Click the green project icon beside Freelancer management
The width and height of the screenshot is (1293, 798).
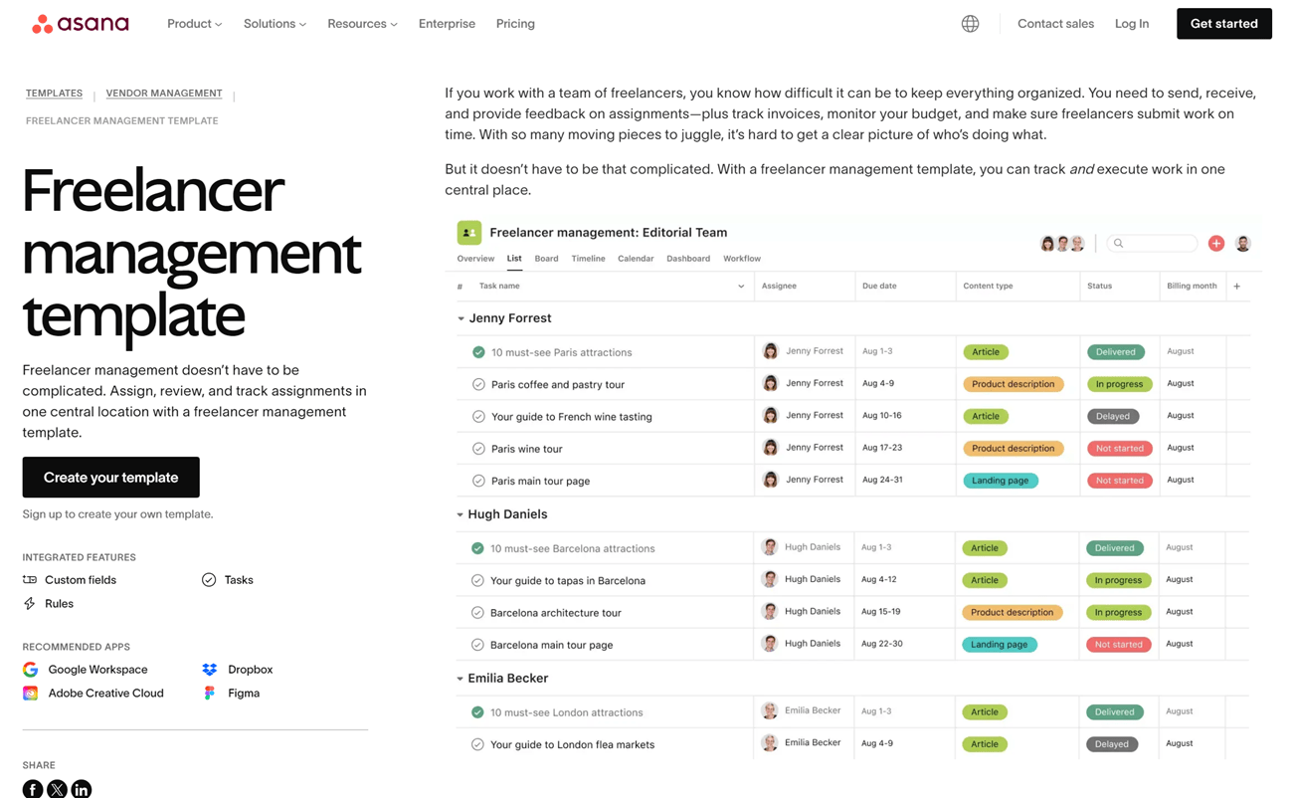(x=469, y=233)
